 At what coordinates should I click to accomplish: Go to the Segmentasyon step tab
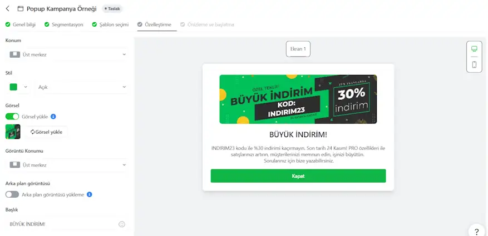point(64,24)
